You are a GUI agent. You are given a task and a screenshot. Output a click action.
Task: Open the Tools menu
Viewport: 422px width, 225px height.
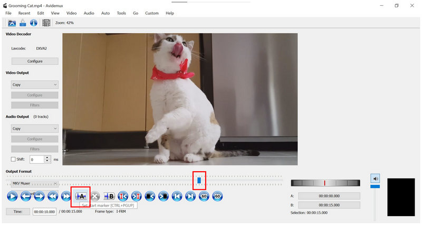[121, 13]
